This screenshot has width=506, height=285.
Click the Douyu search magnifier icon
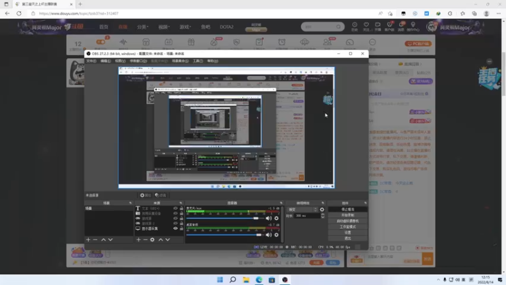338,27
